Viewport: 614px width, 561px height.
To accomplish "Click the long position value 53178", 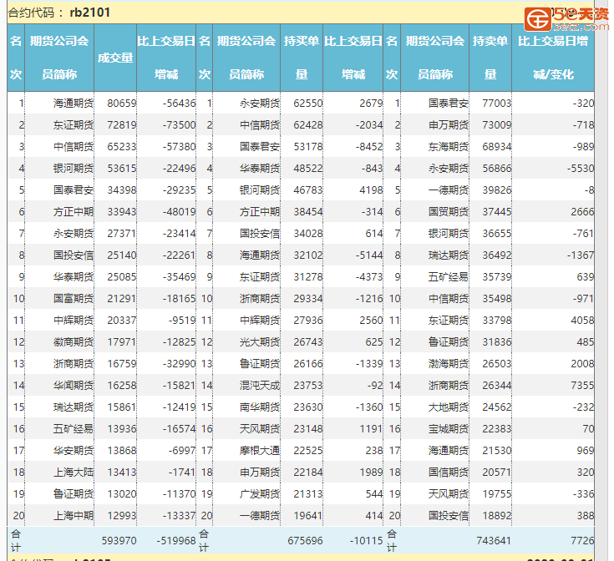I will [x=308, y=147].
